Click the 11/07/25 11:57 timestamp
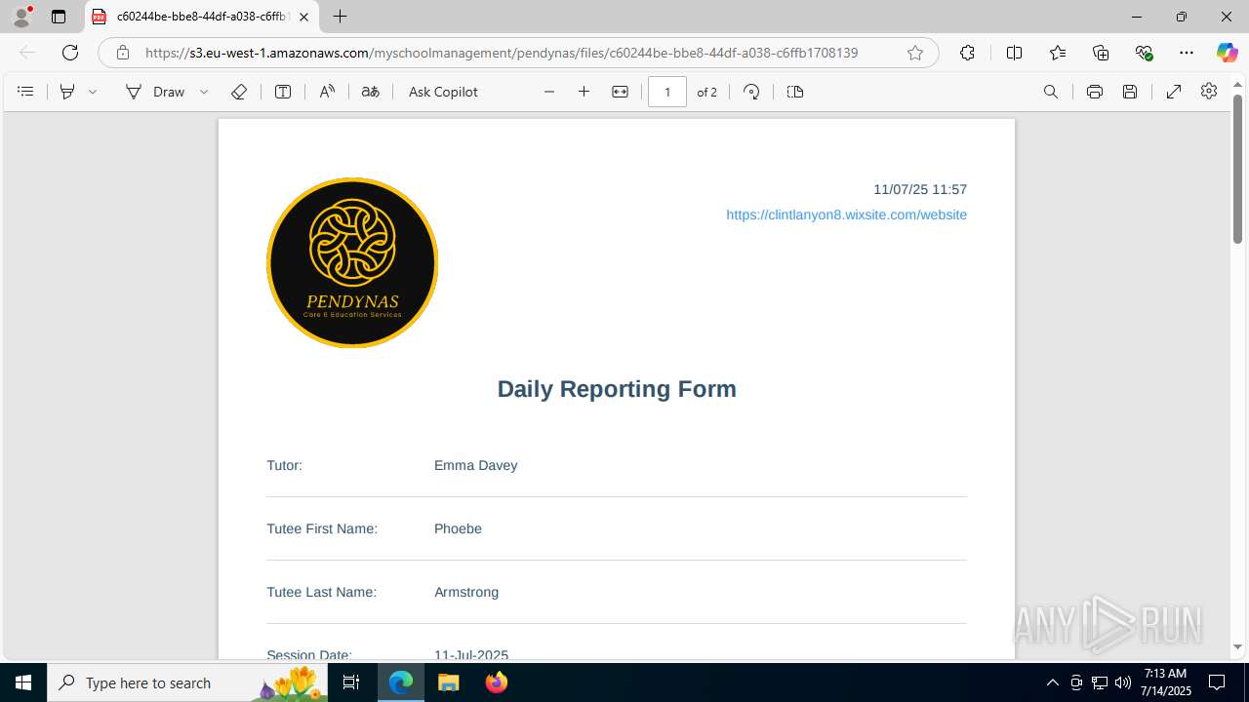Image resolution: width=1249 pixels, height=702 pixels. [x=920, y=189]
